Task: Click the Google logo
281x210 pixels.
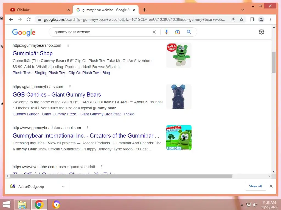Action: (24, 32)
